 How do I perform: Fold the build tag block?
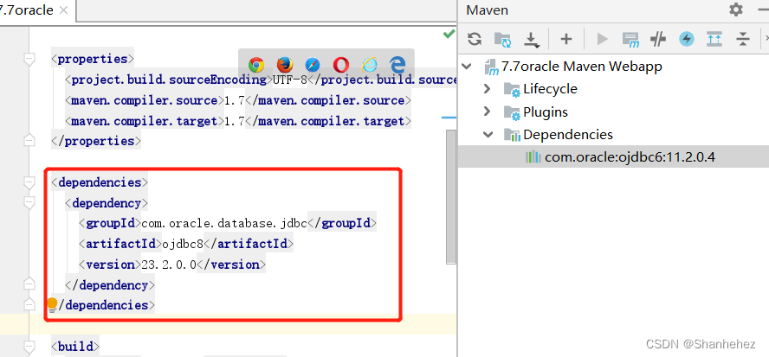29,347
